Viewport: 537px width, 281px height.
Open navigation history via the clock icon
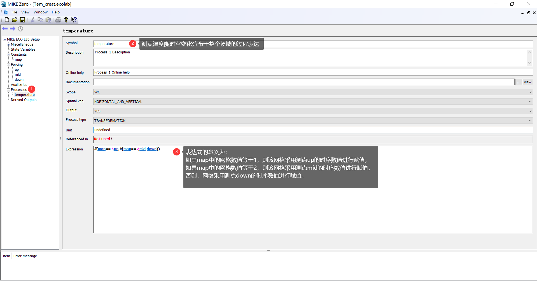(x=20, y=29)
